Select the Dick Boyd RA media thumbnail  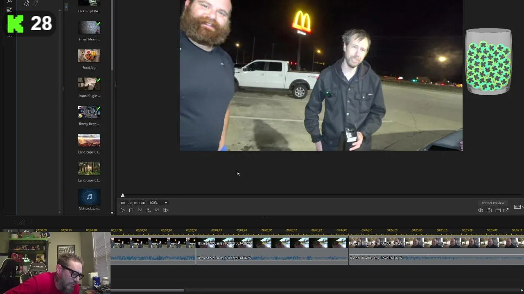(x=89, y=3)
